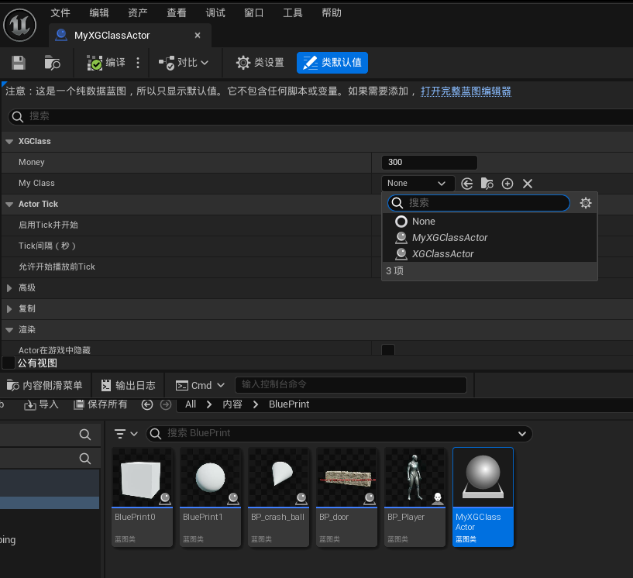
Task: Open the Cmd console type dropdown
Action: click(200, 386)
